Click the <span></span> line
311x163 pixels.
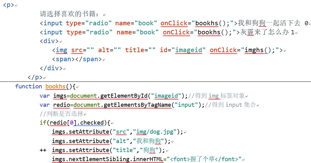coord(77,59)
